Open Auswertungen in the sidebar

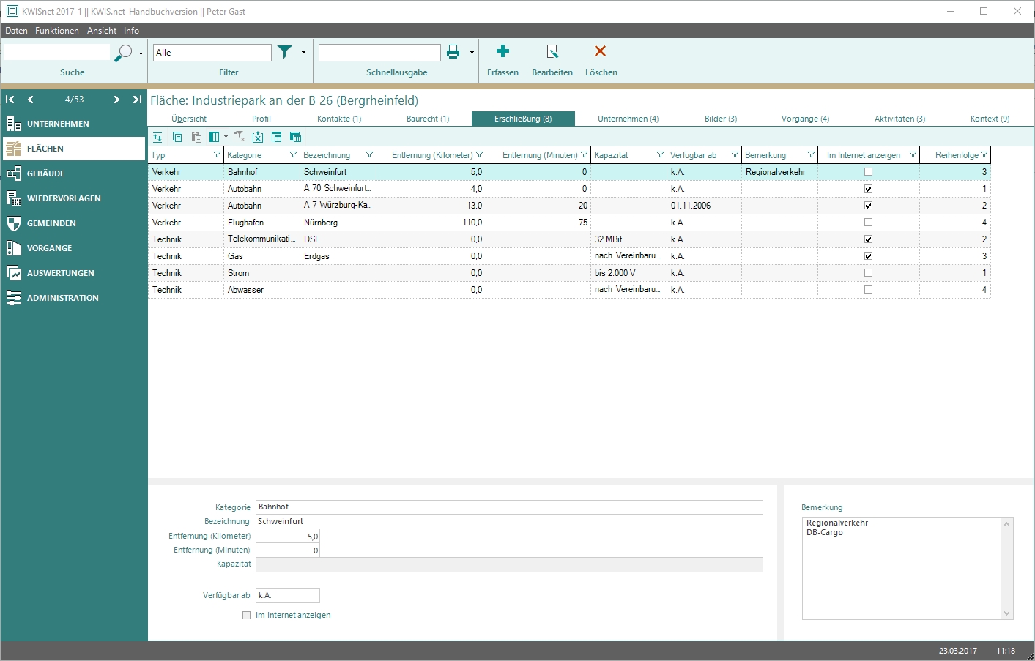tap(60, 273)
